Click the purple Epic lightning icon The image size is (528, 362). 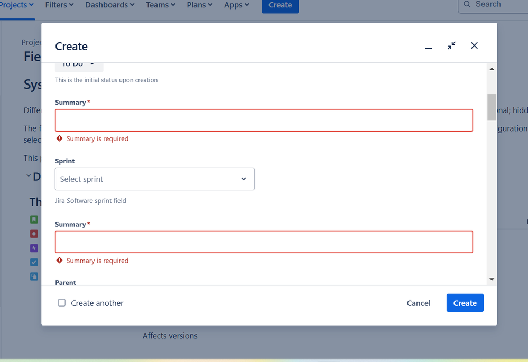pos(34,248)
